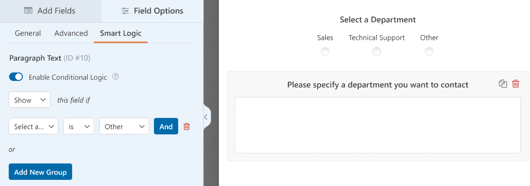This screenshot has height=186, width=530.
Task: Delete the paragraph field with red trash icon
Action: click(x=515, y=84)
